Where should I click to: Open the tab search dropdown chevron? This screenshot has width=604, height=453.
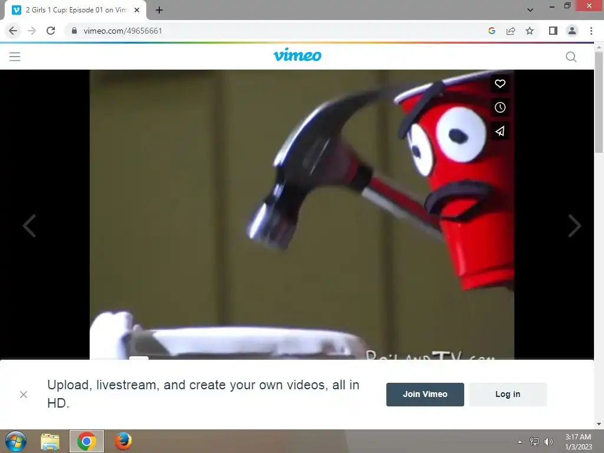[530, 10]
